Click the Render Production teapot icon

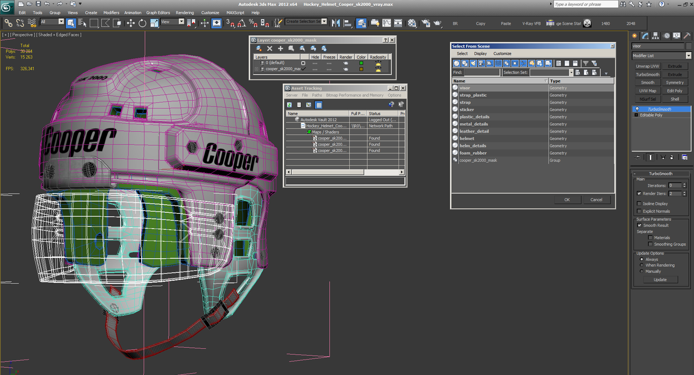pos(437,23)
